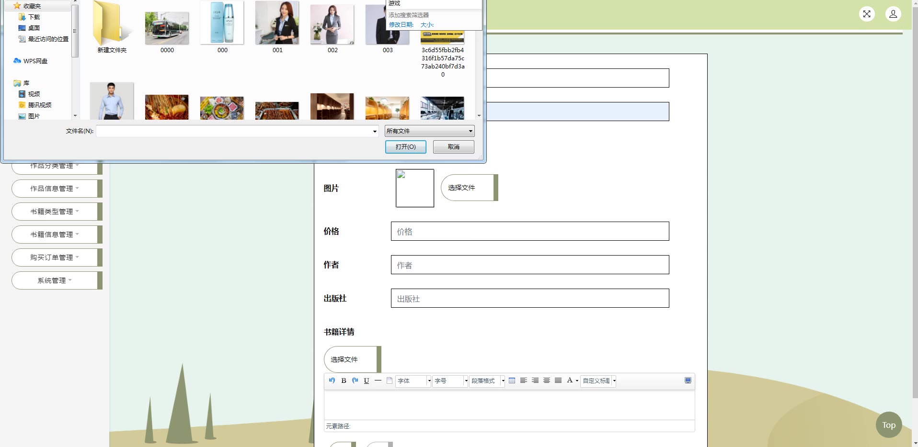Open the 字体 font family dropdown

[413, 381]
